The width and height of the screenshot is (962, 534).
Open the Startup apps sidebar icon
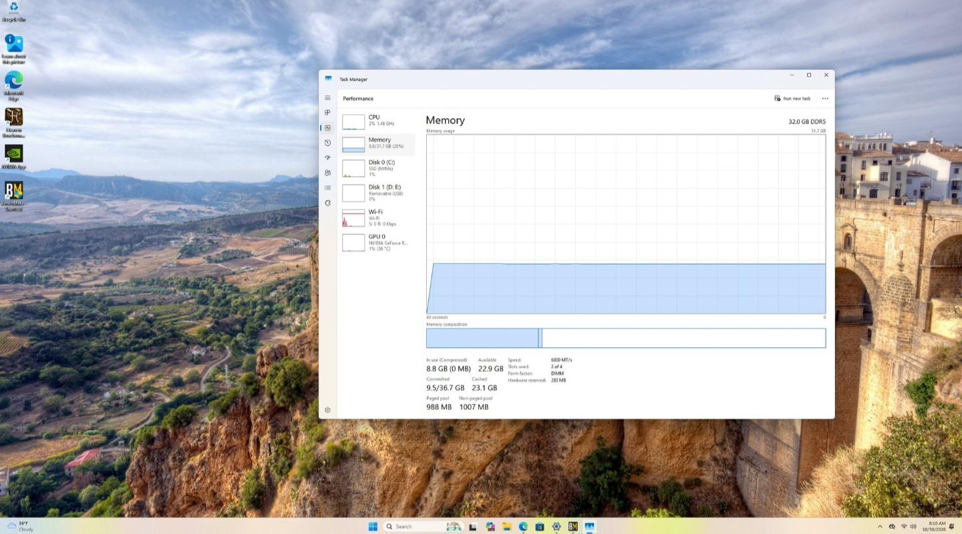tap(327, 158)
